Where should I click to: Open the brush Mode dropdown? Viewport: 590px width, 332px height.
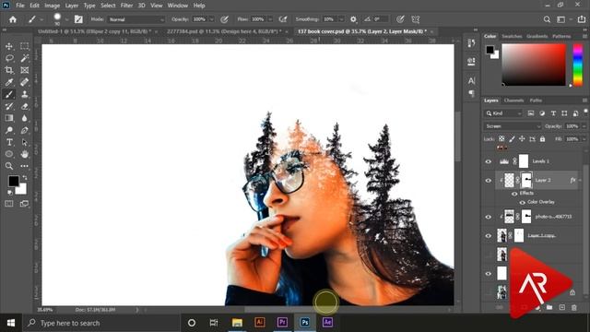[x=136, y=19]
